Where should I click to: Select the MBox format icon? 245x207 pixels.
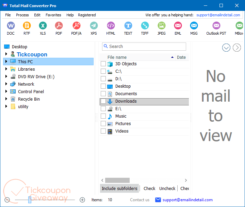pos(239,25)
